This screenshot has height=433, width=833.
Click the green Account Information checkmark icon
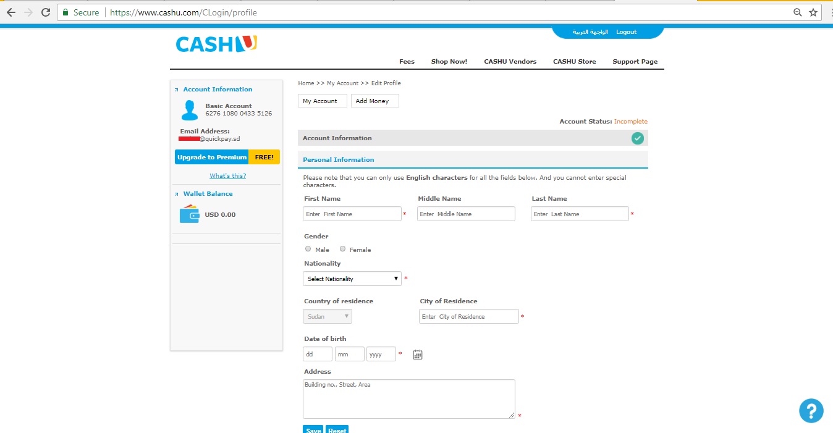tap(638, 138)
